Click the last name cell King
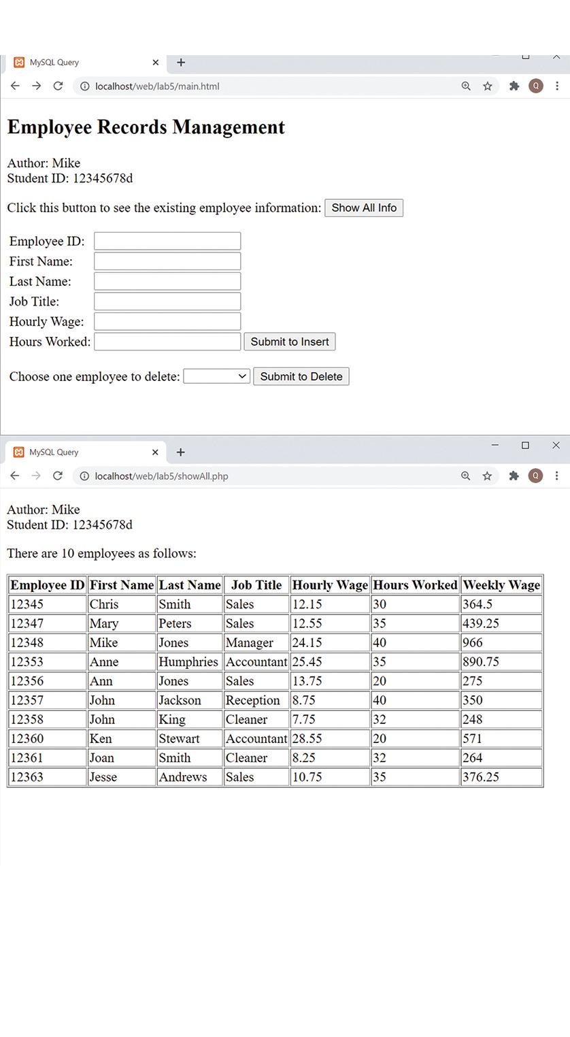Viewport: 570px width, 1037px height. tap(190, 719)
